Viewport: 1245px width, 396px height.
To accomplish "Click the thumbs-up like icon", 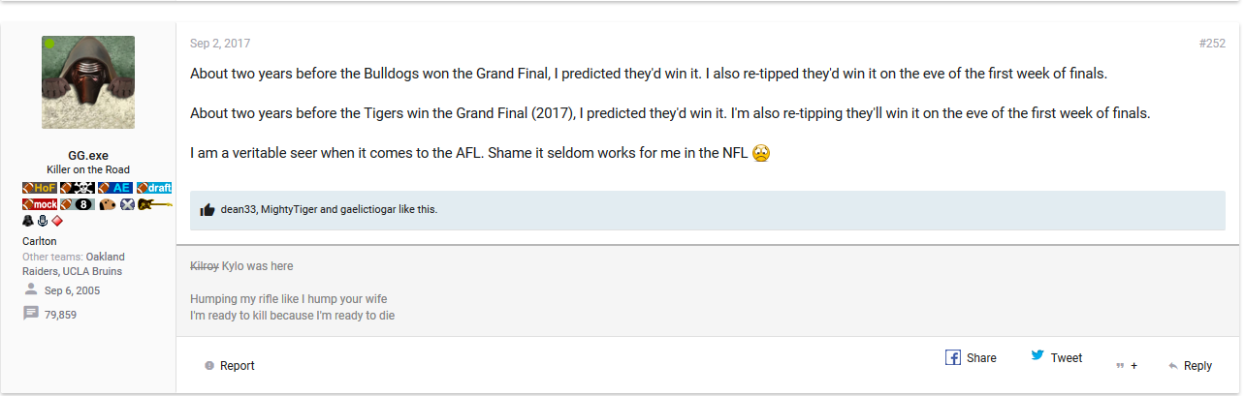I will click(x=207, y=209).
